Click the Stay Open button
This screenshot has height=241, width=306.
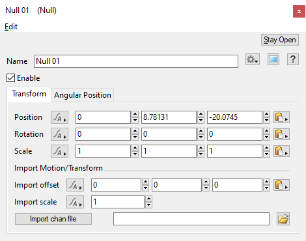coord(280,40)
